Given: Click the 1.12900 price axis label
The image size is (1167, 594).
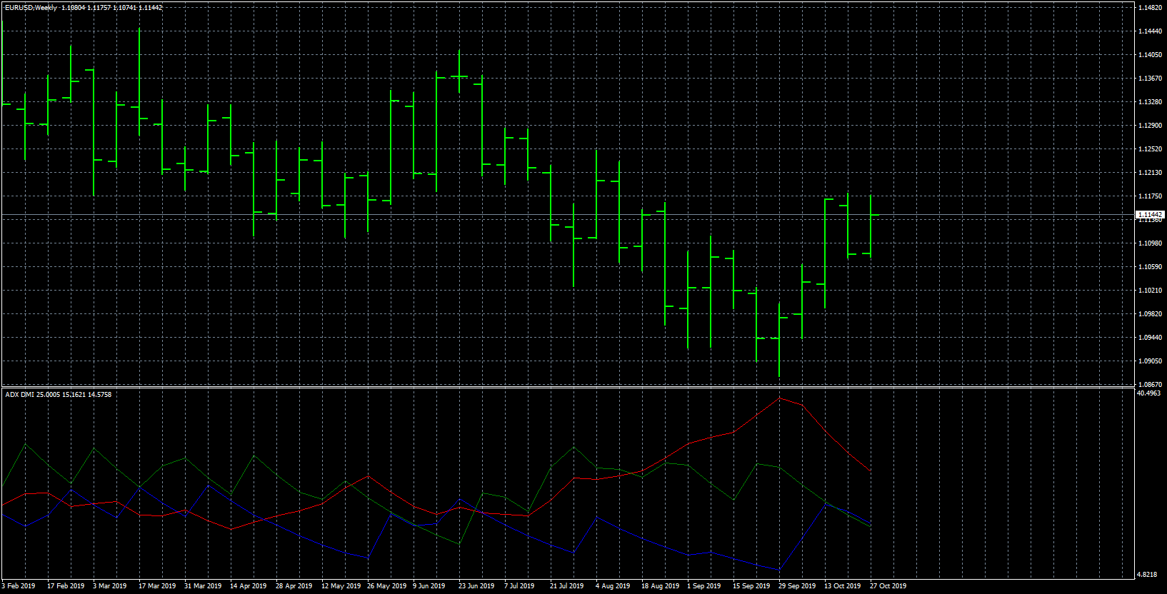Looking at the screenshot, I should tap(1149, 126).
